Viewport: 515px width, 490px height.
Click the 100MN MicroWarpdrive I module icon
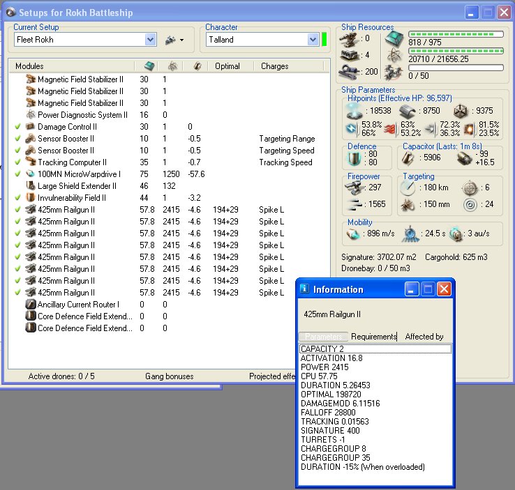click(x=31, y=174)
